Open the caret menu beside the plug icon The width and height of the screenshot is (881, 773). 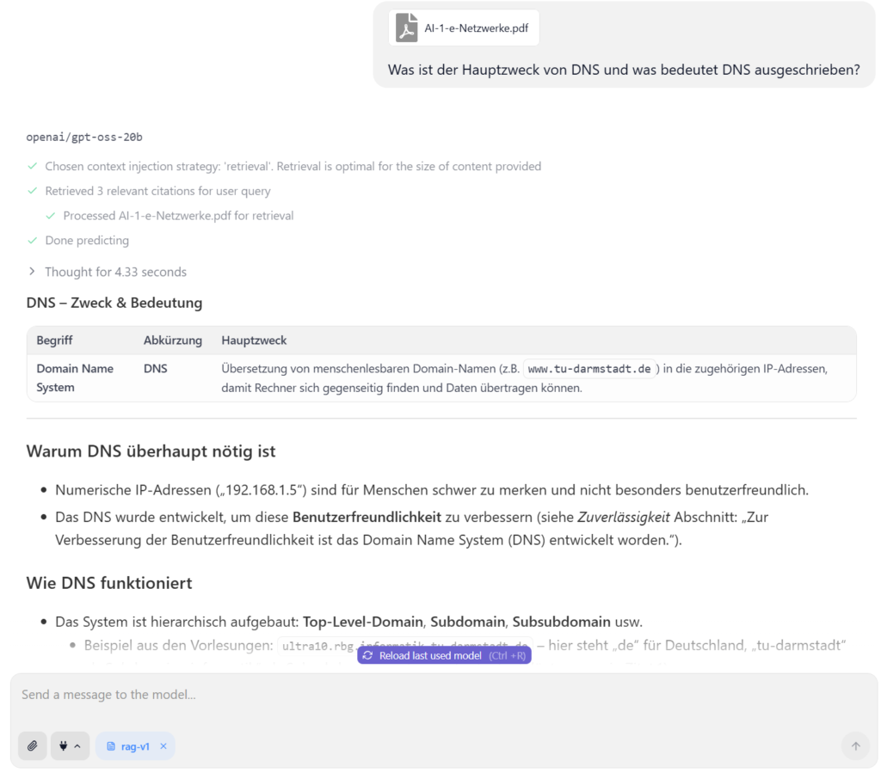coord(77,746)
